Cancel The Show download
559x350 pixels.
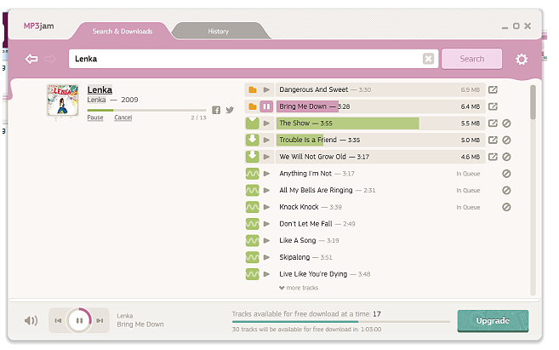click(506, 123)
